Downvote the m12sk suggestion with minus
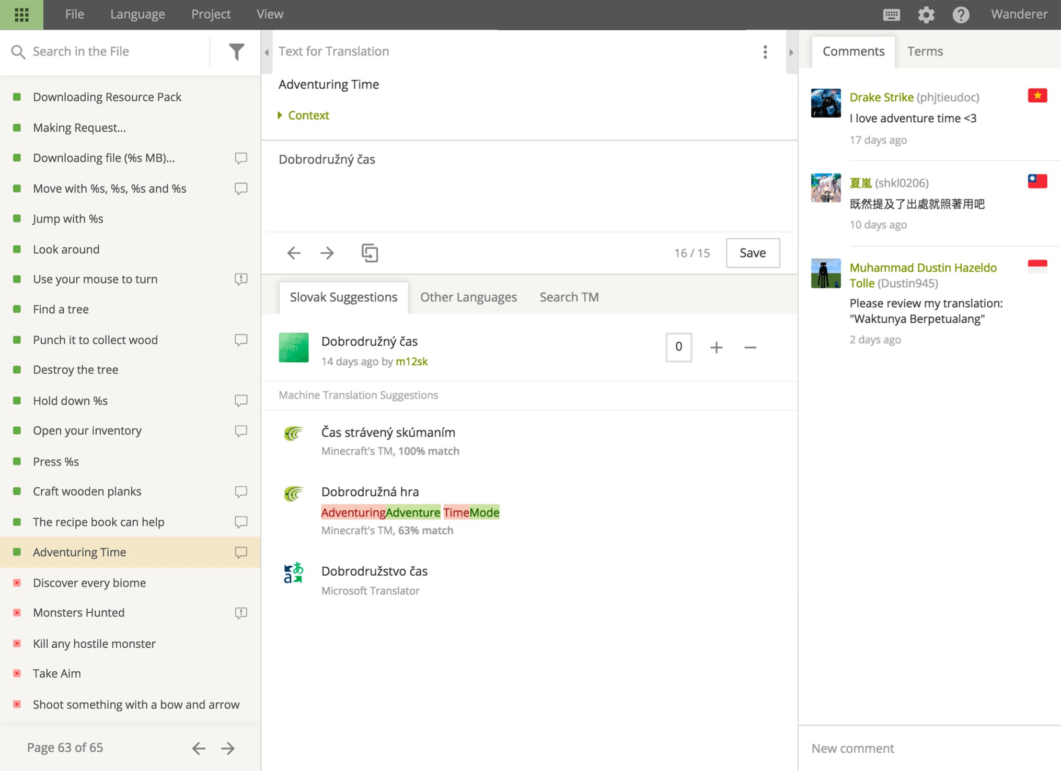This screenshot has width=1061, height=771. pyautogui.click(x=750, y=347)
